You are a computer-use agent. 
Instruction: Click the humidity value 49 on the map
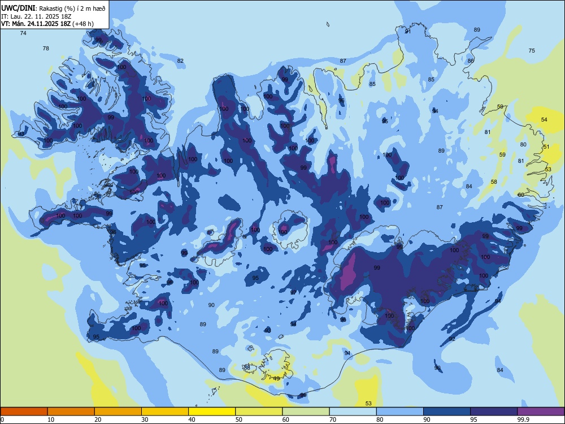click(x=276, y=379)
